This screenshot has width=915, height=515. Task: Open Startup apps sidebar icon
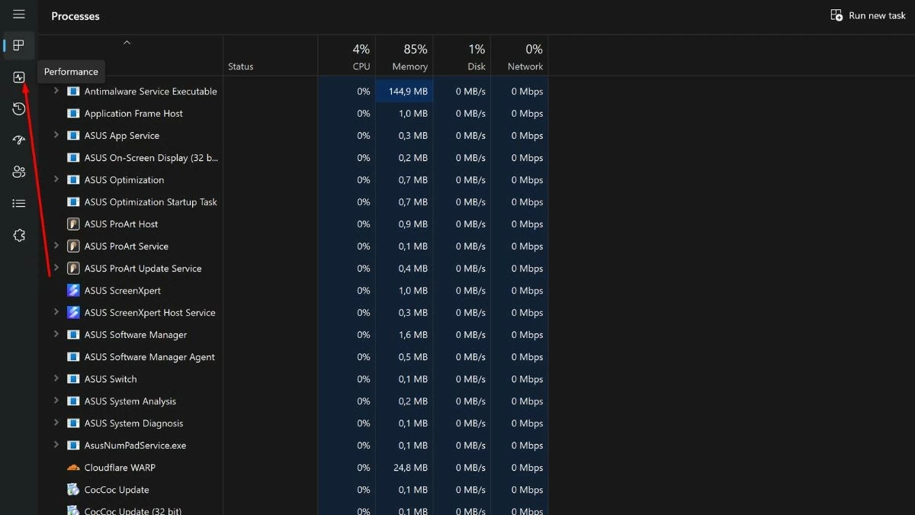19,140
